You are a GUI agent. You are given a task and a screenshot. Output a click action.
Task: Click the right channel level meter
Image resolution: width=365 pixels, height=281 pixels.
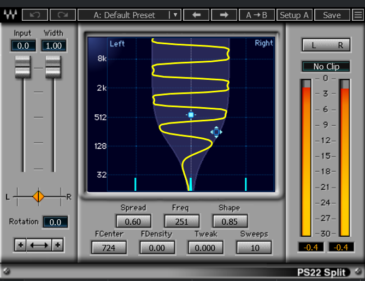345,158
